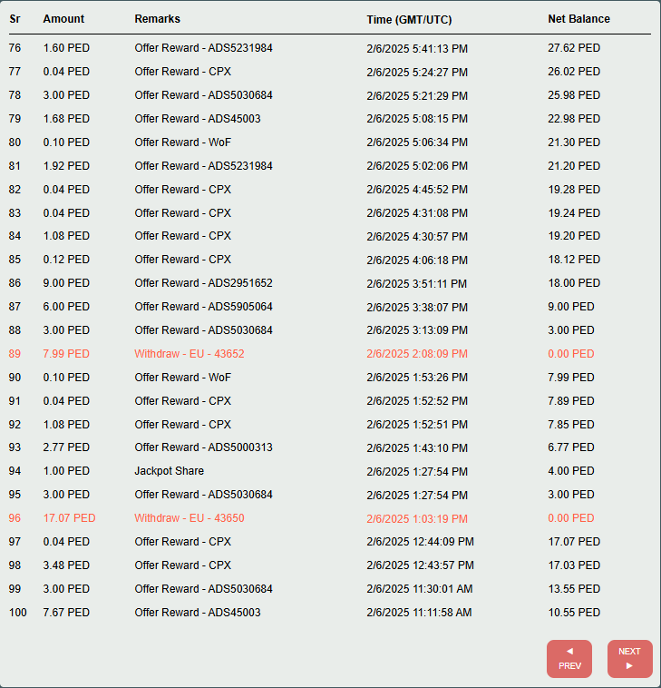
Task: Click the Amount column header
Action: pos(63,19)
